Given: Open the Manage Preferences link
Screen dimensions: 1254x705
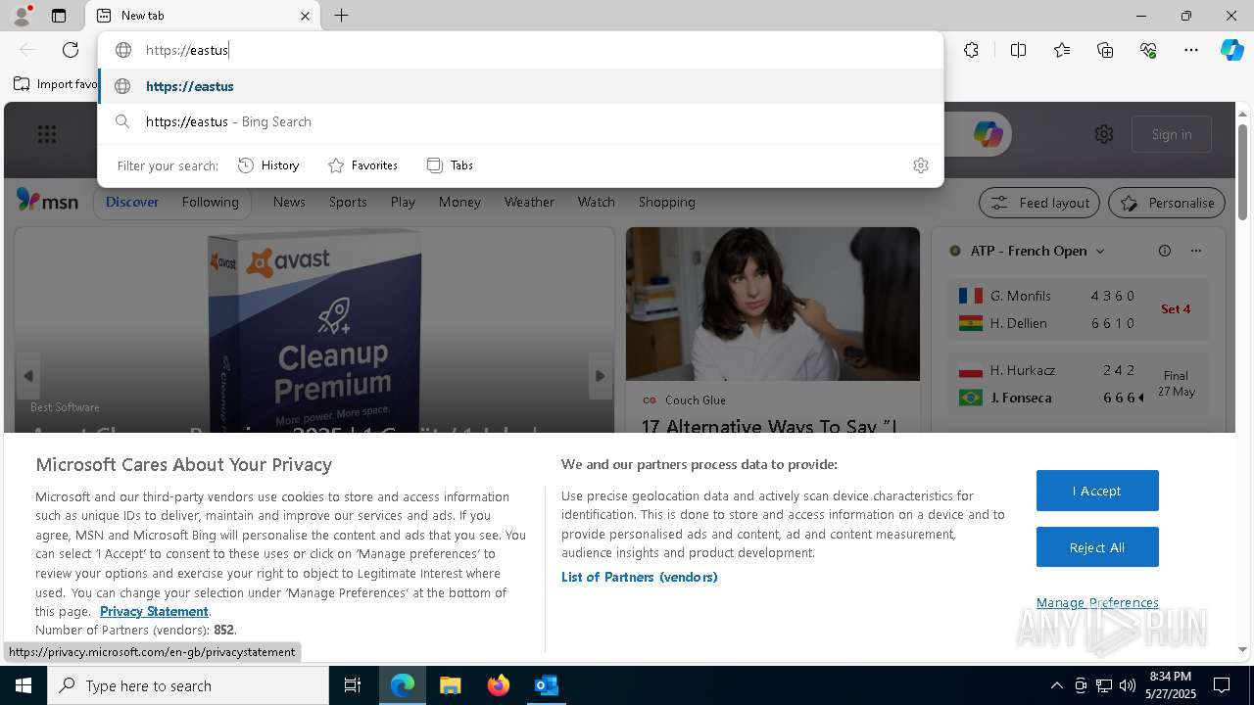Looking at the screenshot, I should (x=1097, y=602).
